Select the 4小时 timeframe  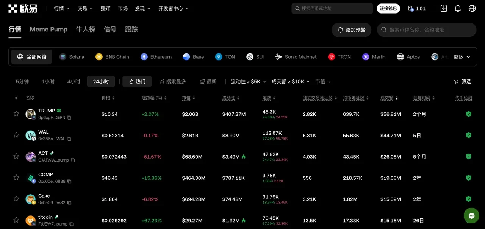coord(74,81)
